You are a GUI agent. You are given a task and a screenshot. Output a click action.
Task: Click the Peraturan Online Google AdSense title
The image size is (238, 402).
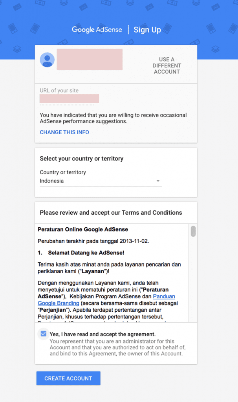point(83,229)
